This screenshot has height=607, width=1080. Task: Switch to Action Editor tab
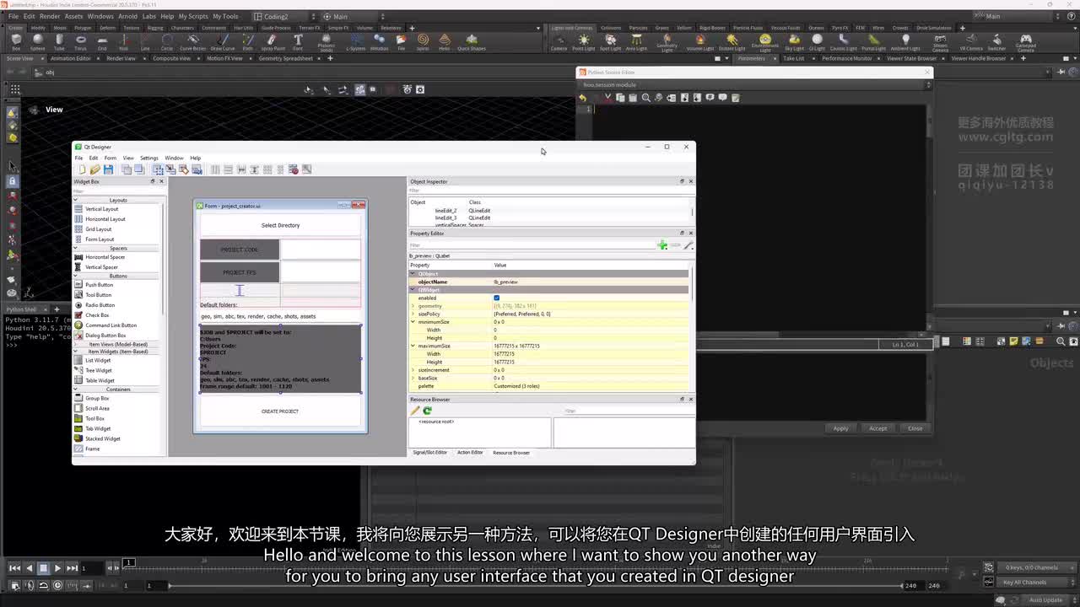tap(470, 453)
